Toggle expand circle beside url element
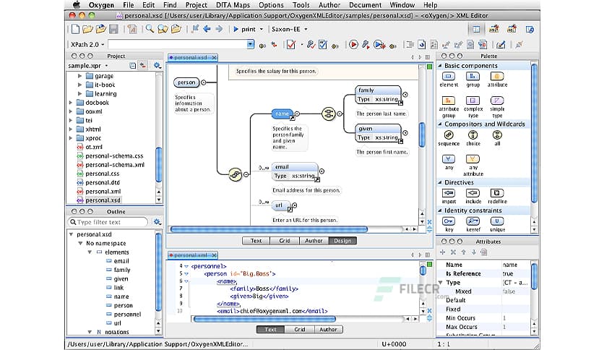The height and width of the screenshot is (350, 604). 294,205
